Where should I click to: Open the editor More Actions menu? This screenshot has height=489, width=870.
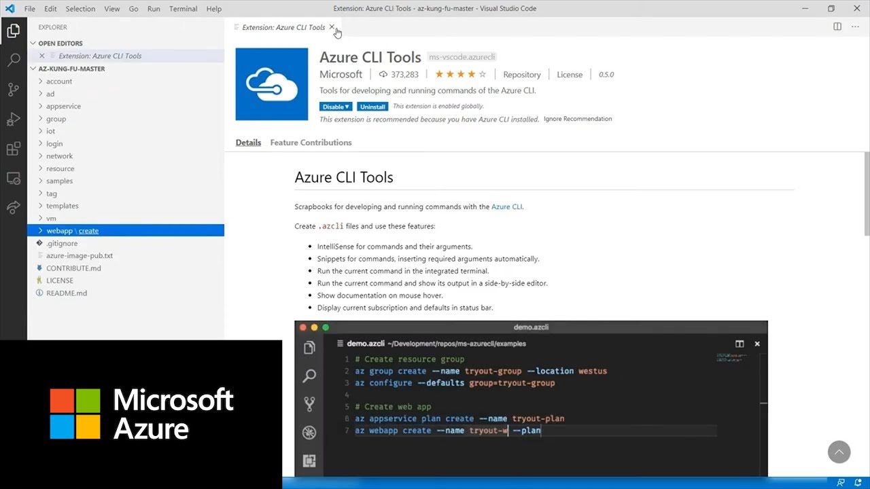[x=855, y=26]
